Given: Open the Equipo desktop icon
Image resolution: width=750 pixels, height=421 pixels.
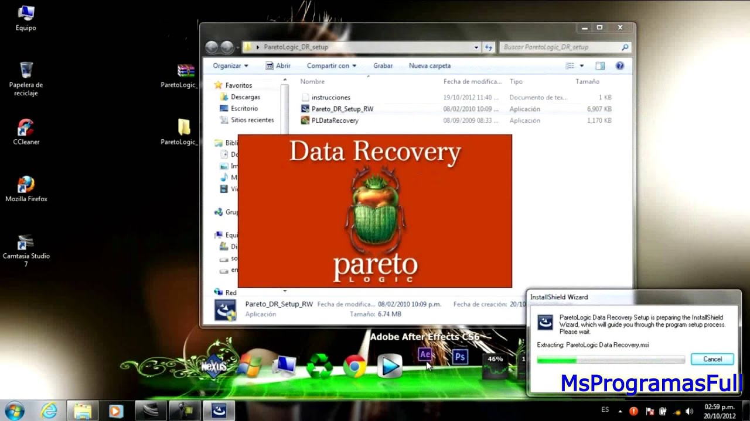Looking at the screenshot, I should 26,18.
